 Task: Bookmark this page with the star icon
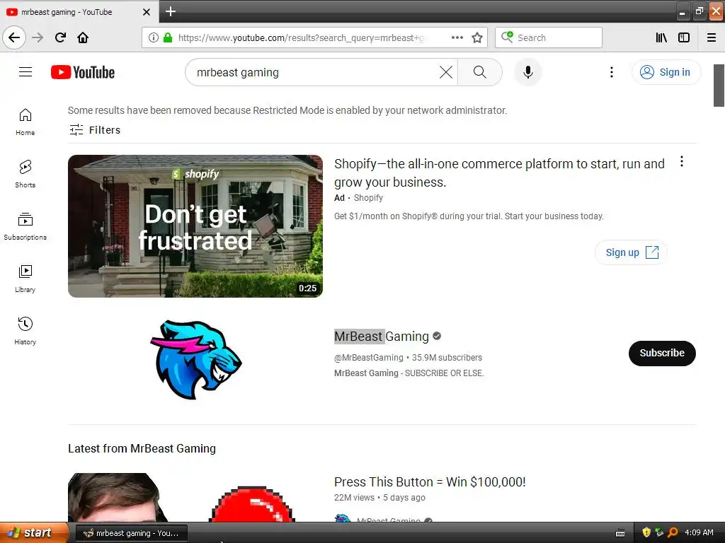pyautogui.click(x=477, y=37)
